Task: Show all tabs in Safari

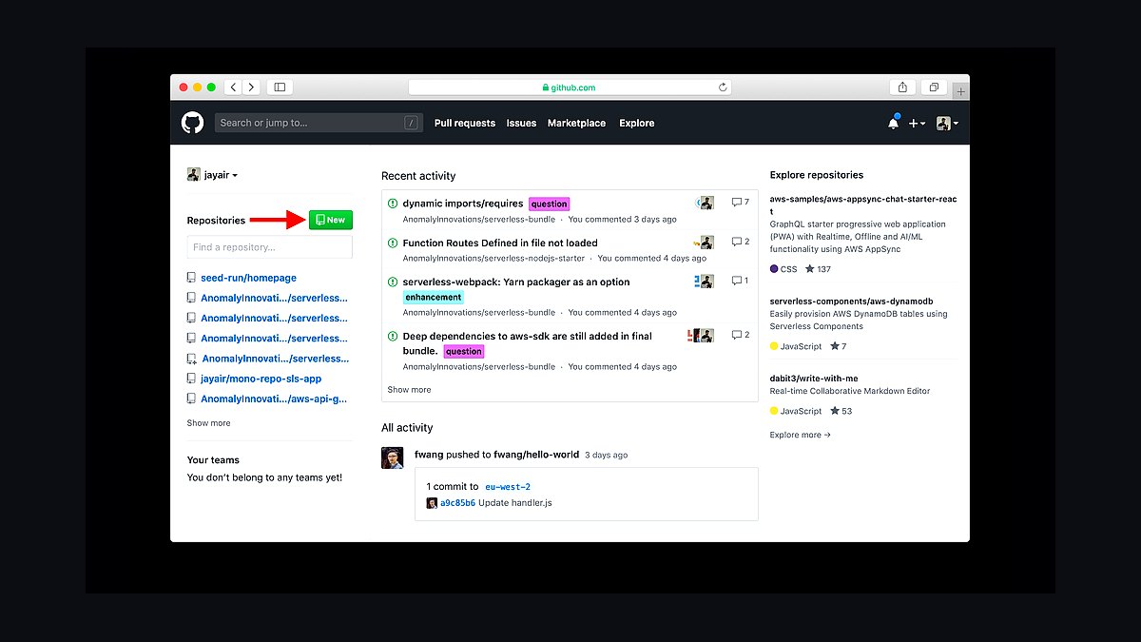Action: pos(934,88)
